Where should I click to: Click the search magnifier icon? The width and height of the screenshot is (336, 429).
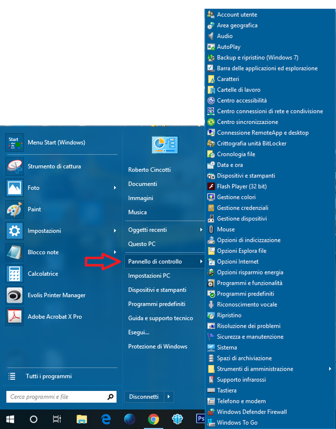(110, 397)
